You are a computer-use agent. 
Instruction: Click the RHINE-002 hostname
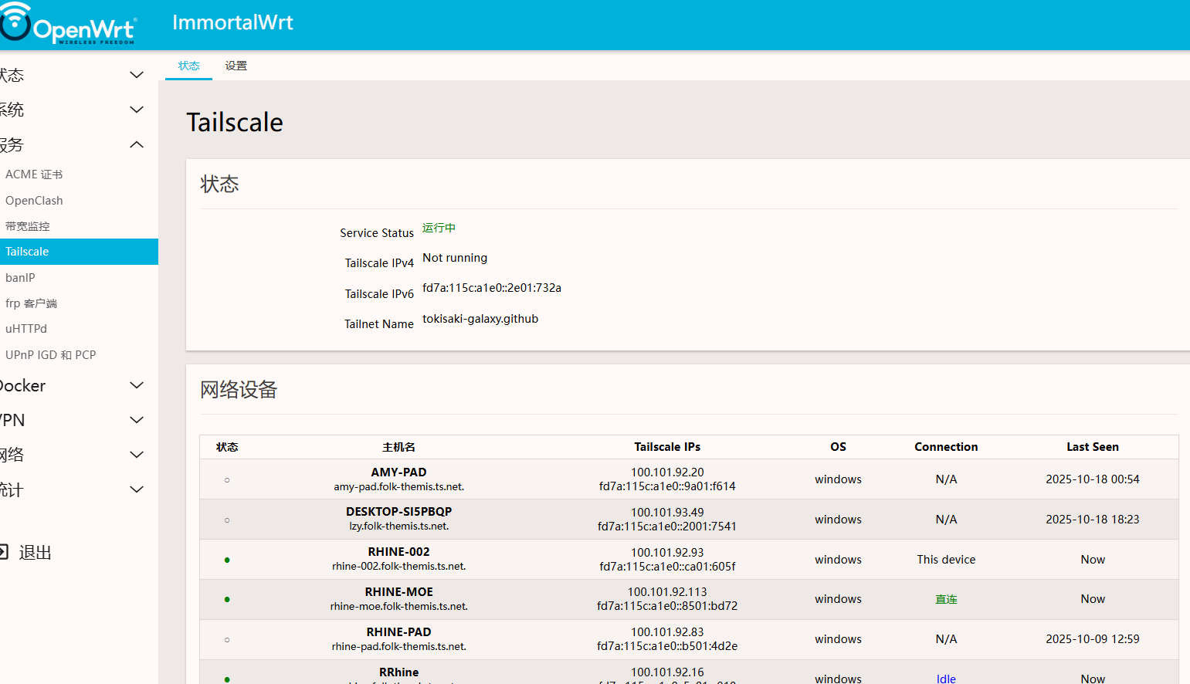pyautogui.click(x=398, y=552)
